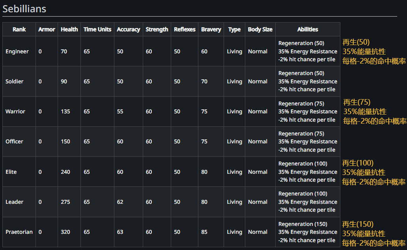Click Praetorian's health value 320
This screenshot has width=407, height=250.
pos(65,232)
